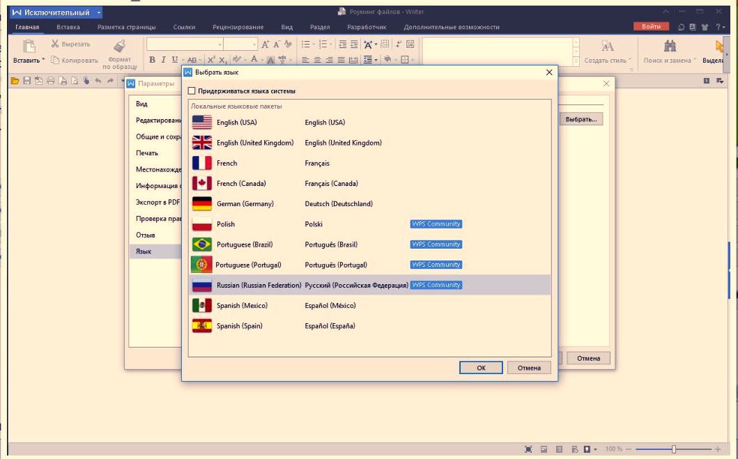
Task: Select the Brazil flag icon
Action: (202, 244)
